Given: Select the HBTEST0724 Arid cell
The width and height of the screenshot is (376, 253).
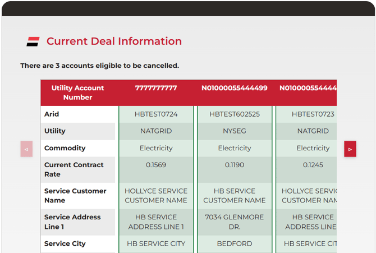Looking at the screenshot, I should click(x=156, y=114).
